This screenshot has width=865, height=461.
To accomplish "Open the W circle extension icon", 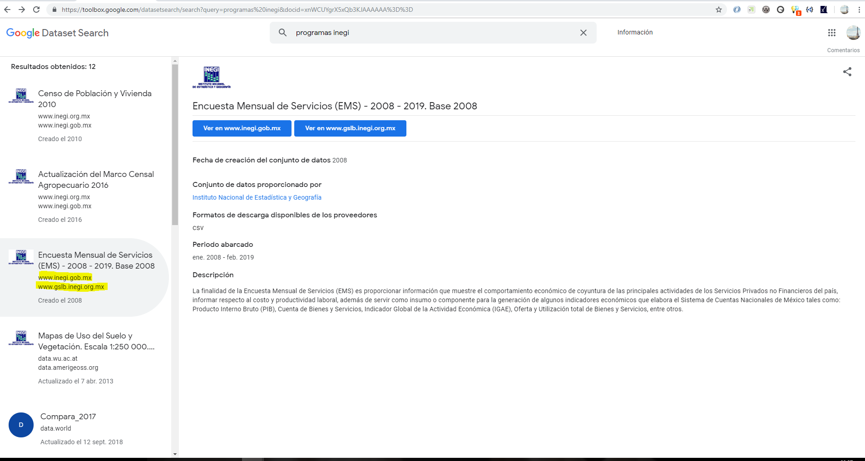I will 766,10.
